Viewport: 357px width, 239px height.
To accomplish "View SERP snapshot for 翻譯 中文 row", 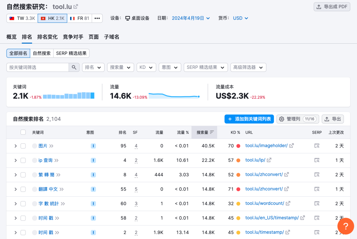I will (317, 189).
